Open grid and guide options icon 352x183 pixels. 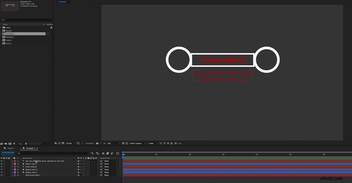pos(78,143)
